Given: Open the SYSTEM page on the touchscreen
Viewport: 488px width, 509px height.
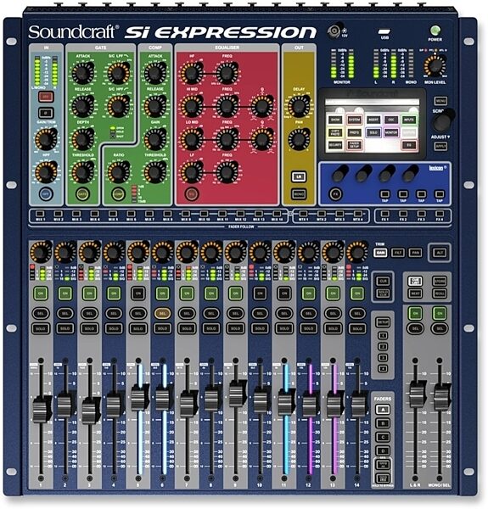Looking at the screenshot, I should point(354,120).
